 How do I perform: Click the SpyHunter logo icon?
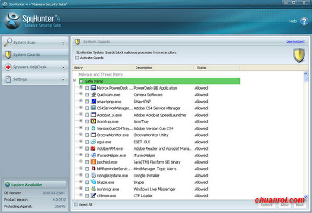[12, 21]
